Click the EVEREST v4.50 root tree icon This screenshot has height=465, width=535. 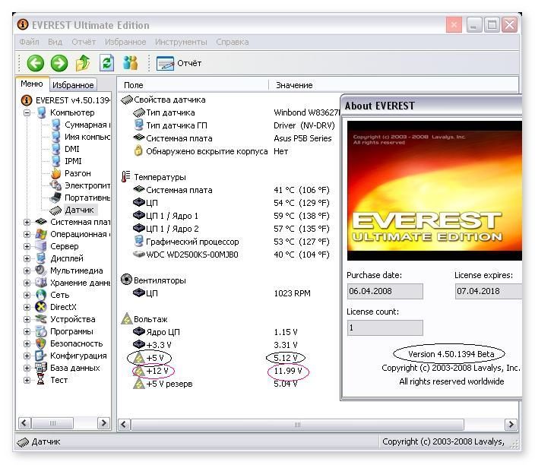27,100
